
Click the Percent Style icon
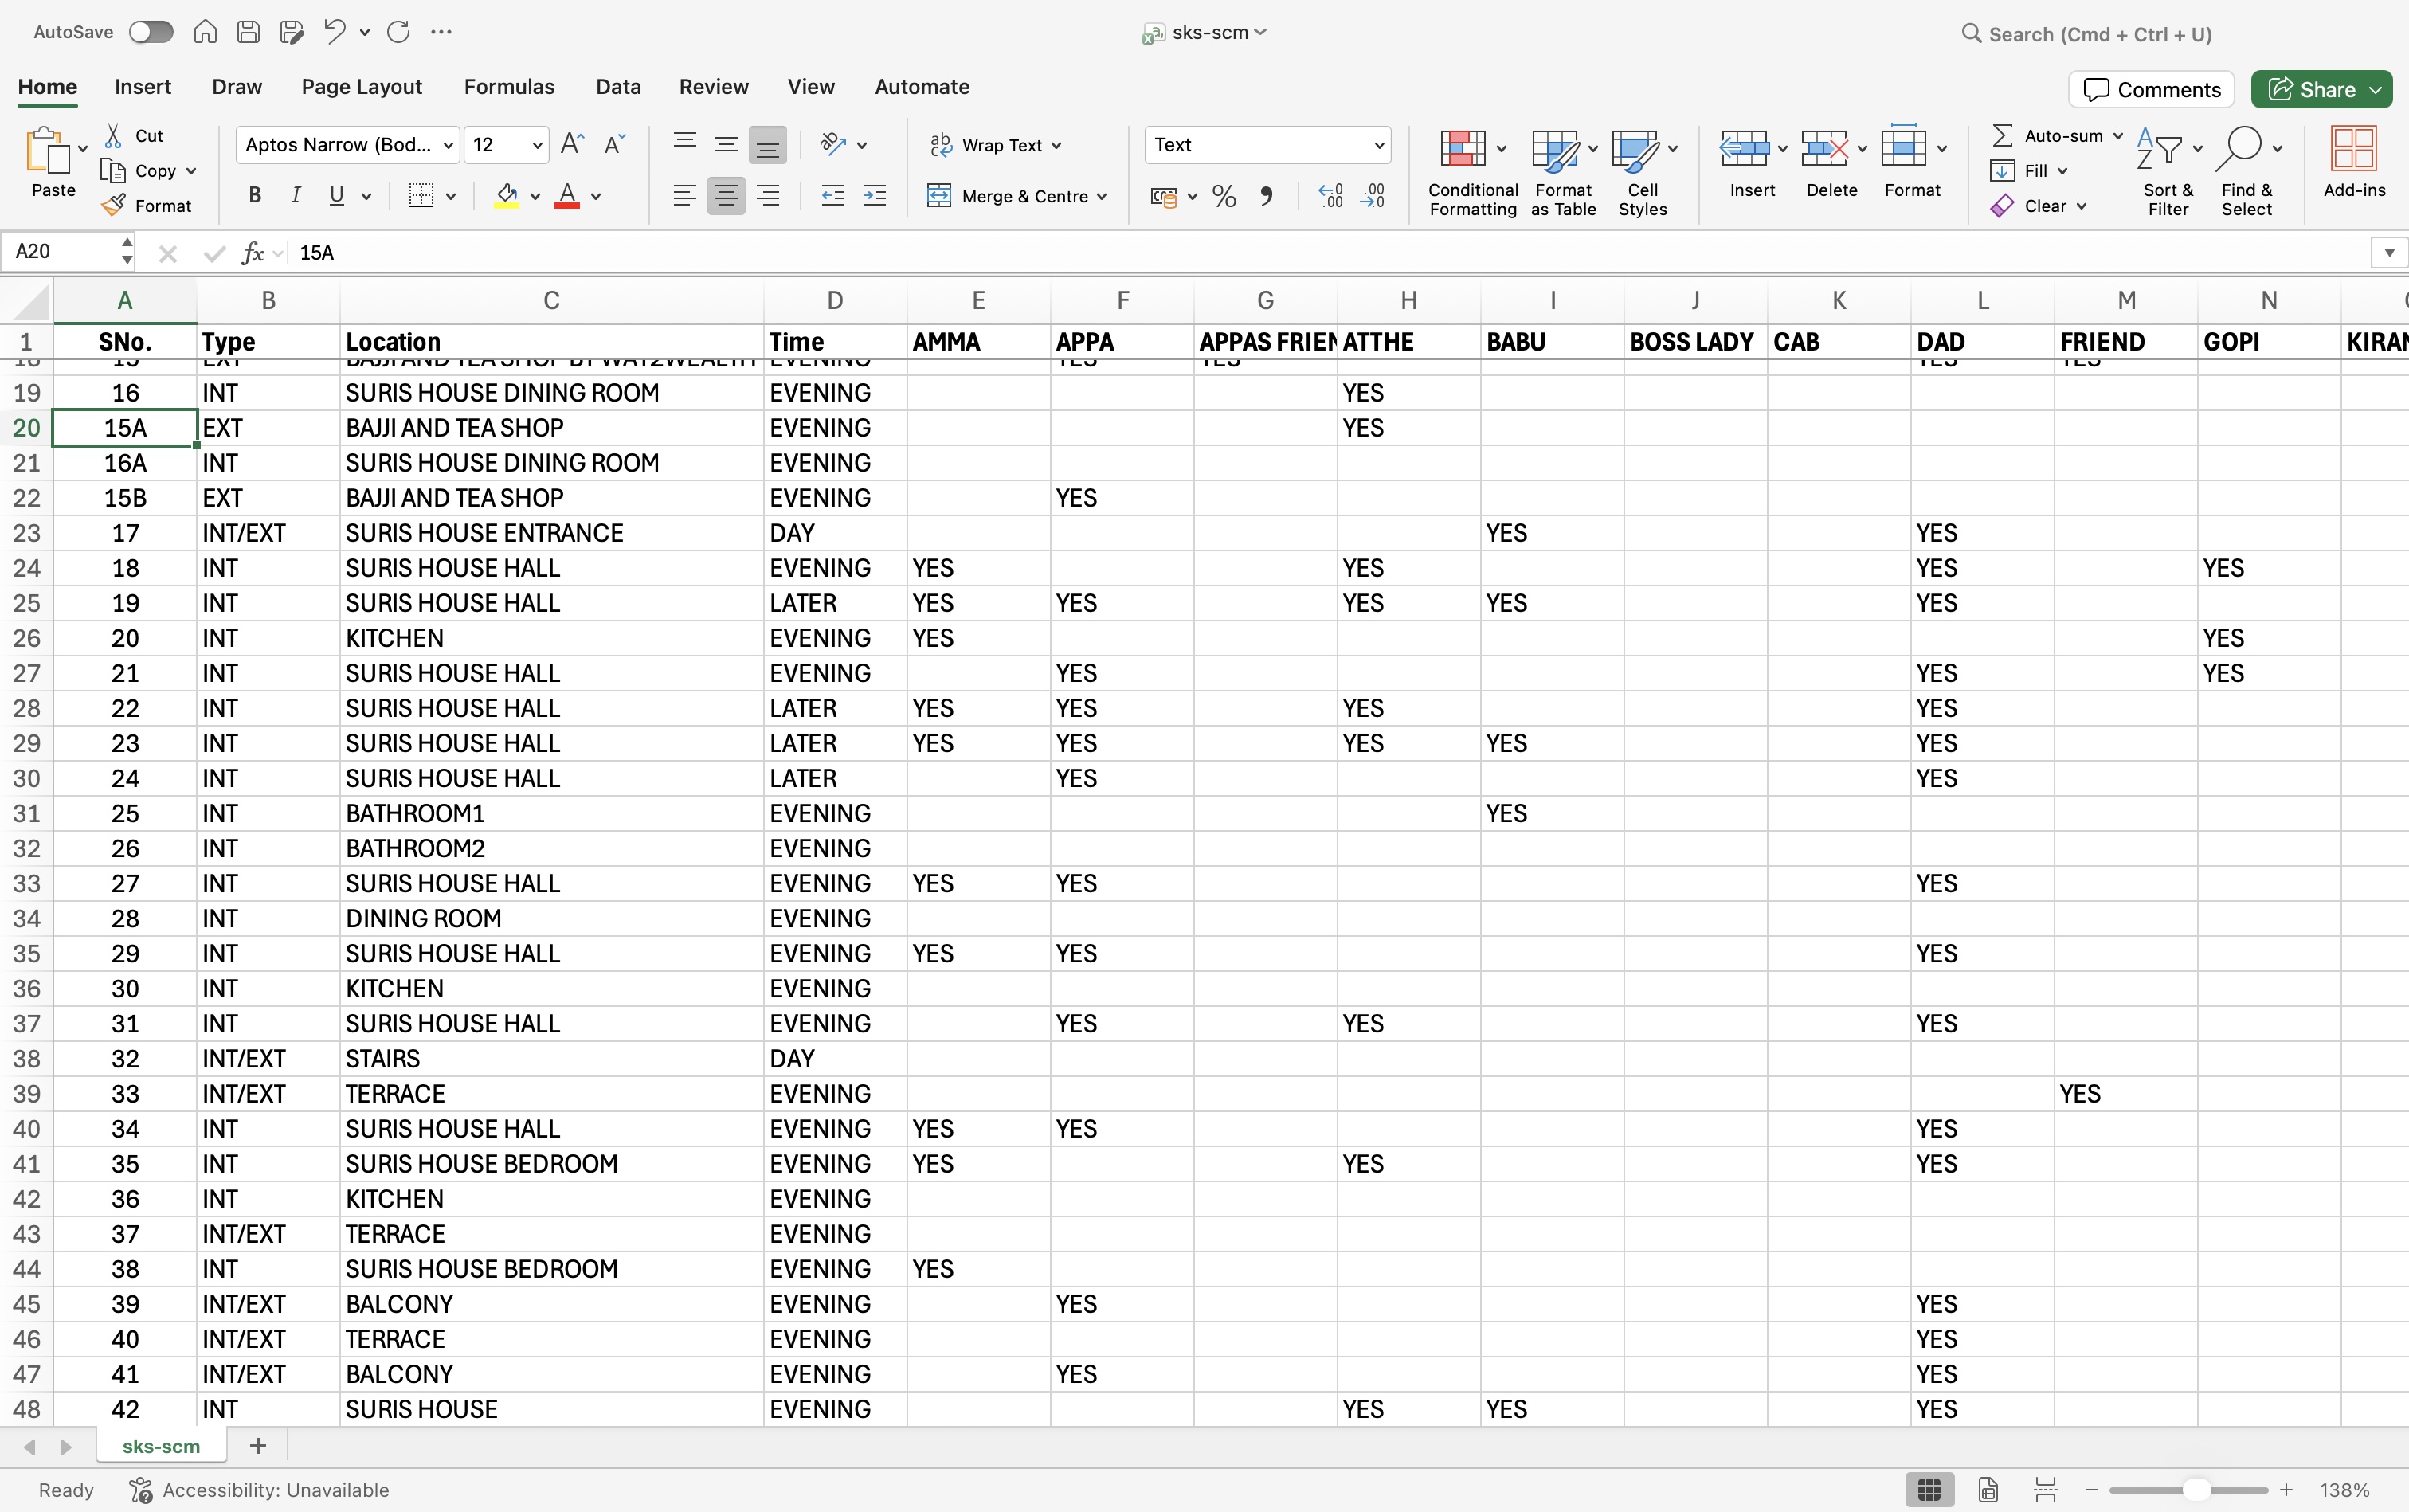pyautogui.click(x=1224, y=196)
